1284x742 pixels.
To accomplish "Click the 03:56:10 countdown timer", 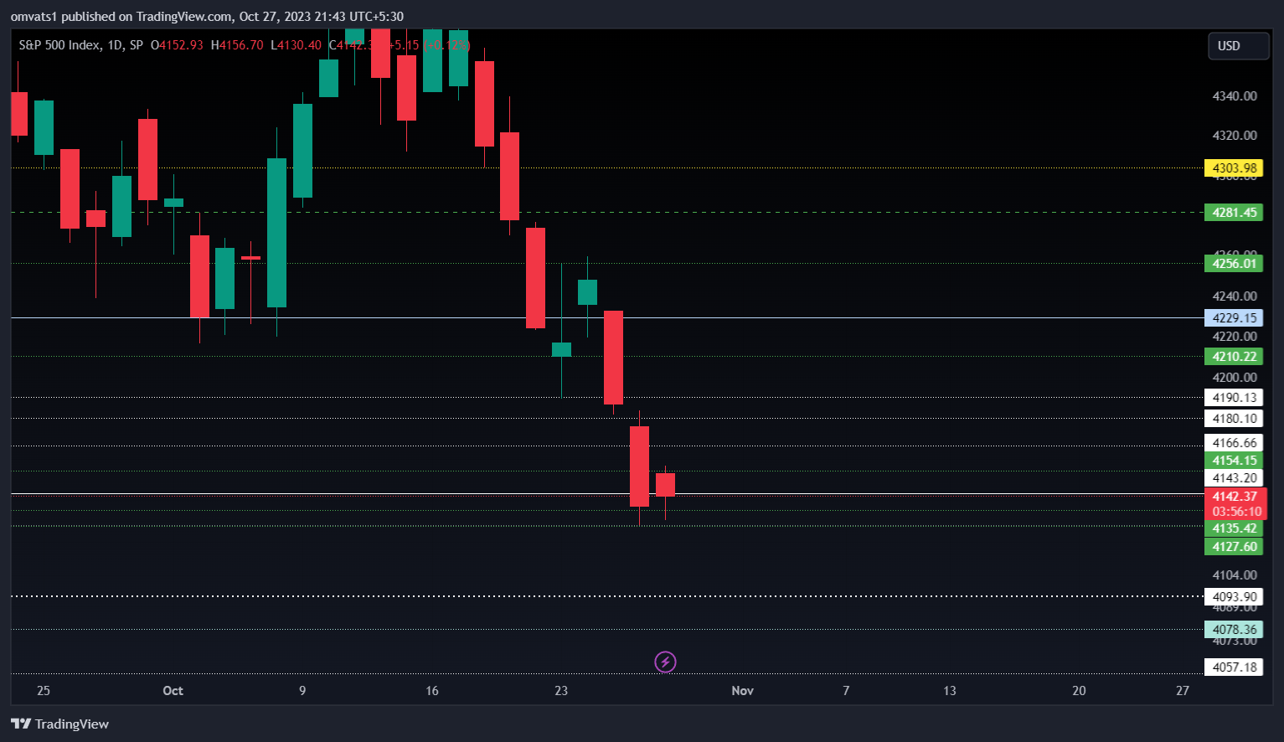I will (x=1236, y=512).
